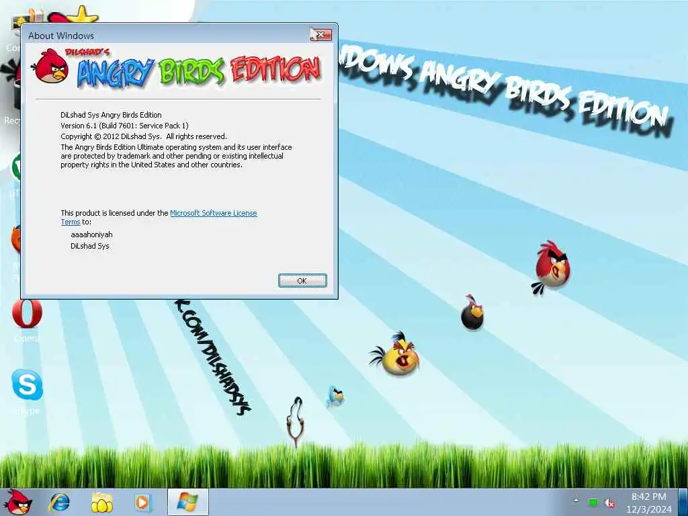Screen dimensions: 688x516
Task: Open the Firefox desktop shortcut behind dialog
Action: (x=16, y=239)
